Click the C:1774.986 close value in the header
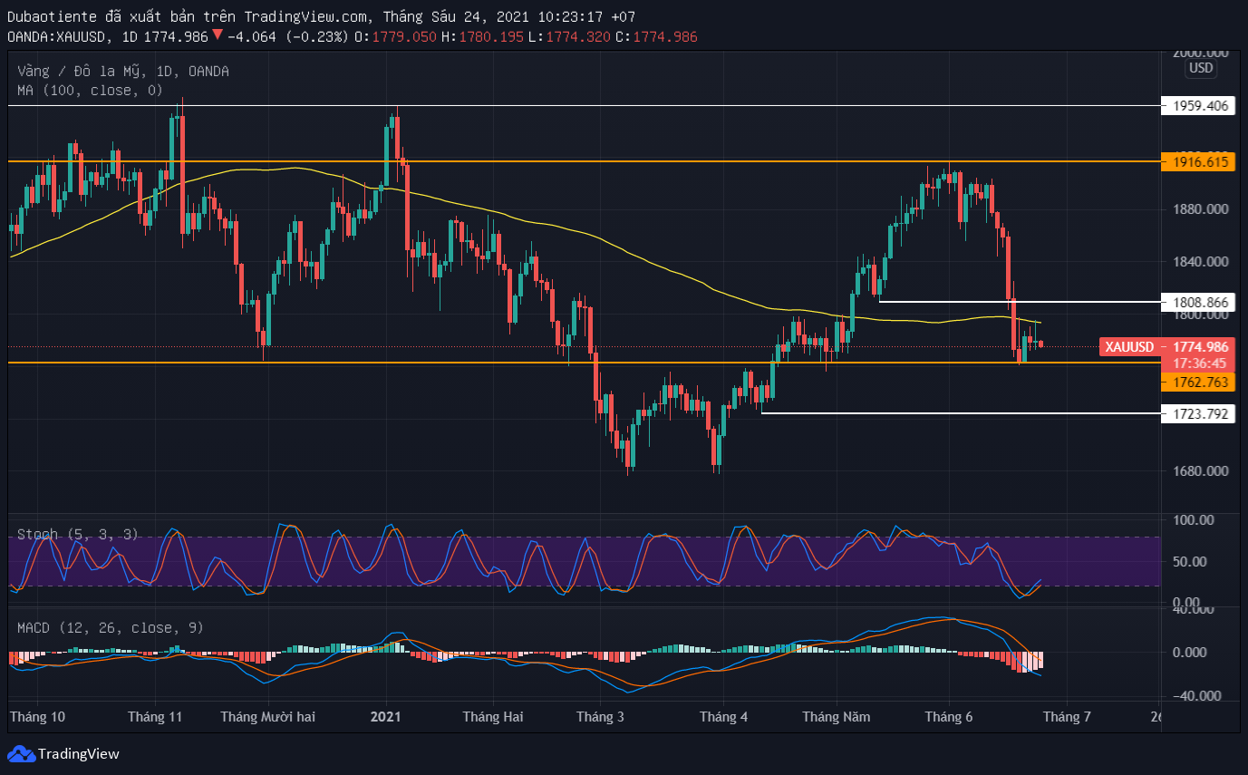Viewport: 1248px width, 775px height. [x=656, y=36]
